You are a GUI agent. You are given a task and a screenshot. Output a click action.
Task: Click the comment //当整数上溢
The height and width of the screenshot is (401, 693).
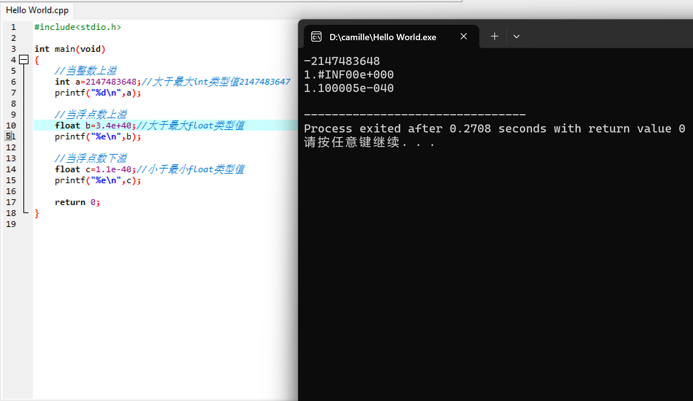86,71
